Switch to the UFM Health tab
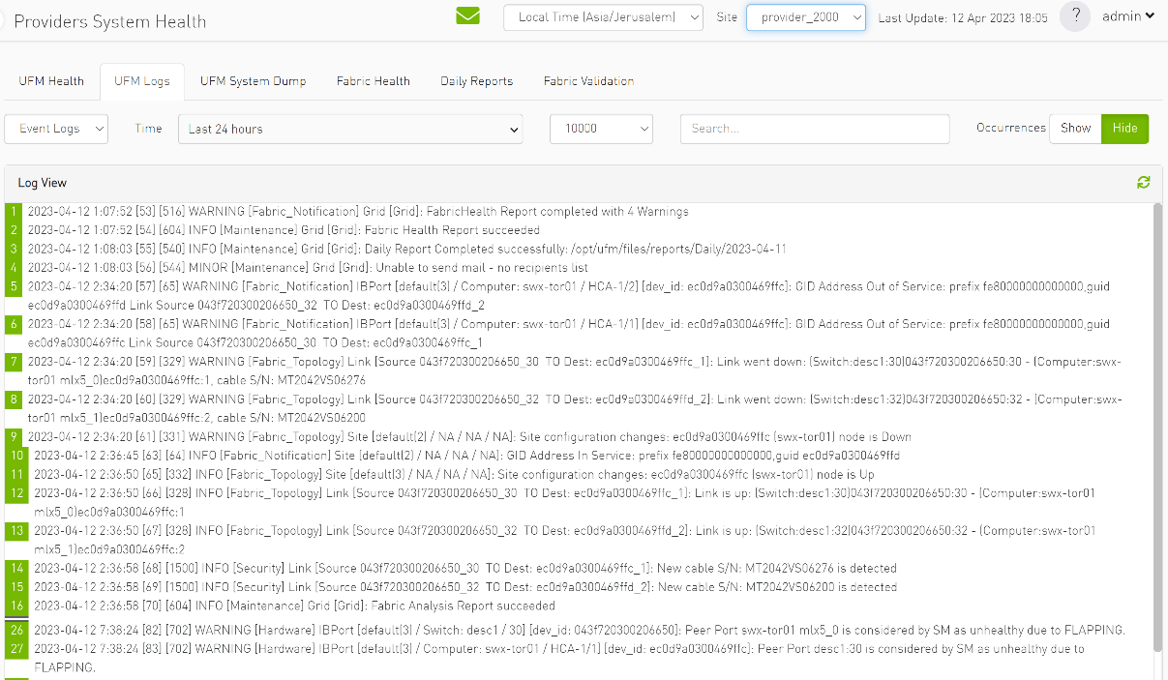 coord(51,81)
